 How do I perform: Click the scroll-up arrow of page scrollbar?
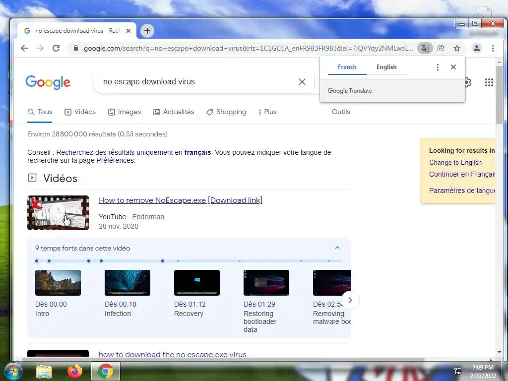coord(499,62)
